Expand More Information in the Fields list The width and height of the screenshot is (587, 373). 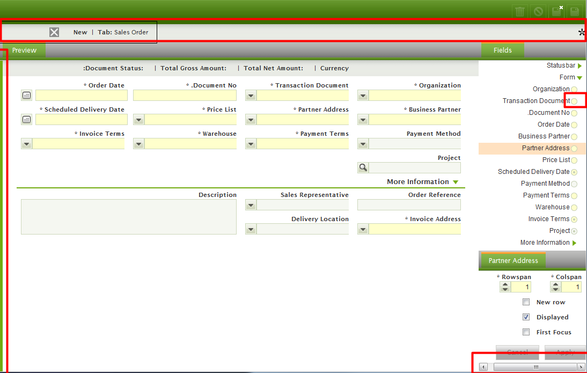pyautogui.click(x=574, y=243)
